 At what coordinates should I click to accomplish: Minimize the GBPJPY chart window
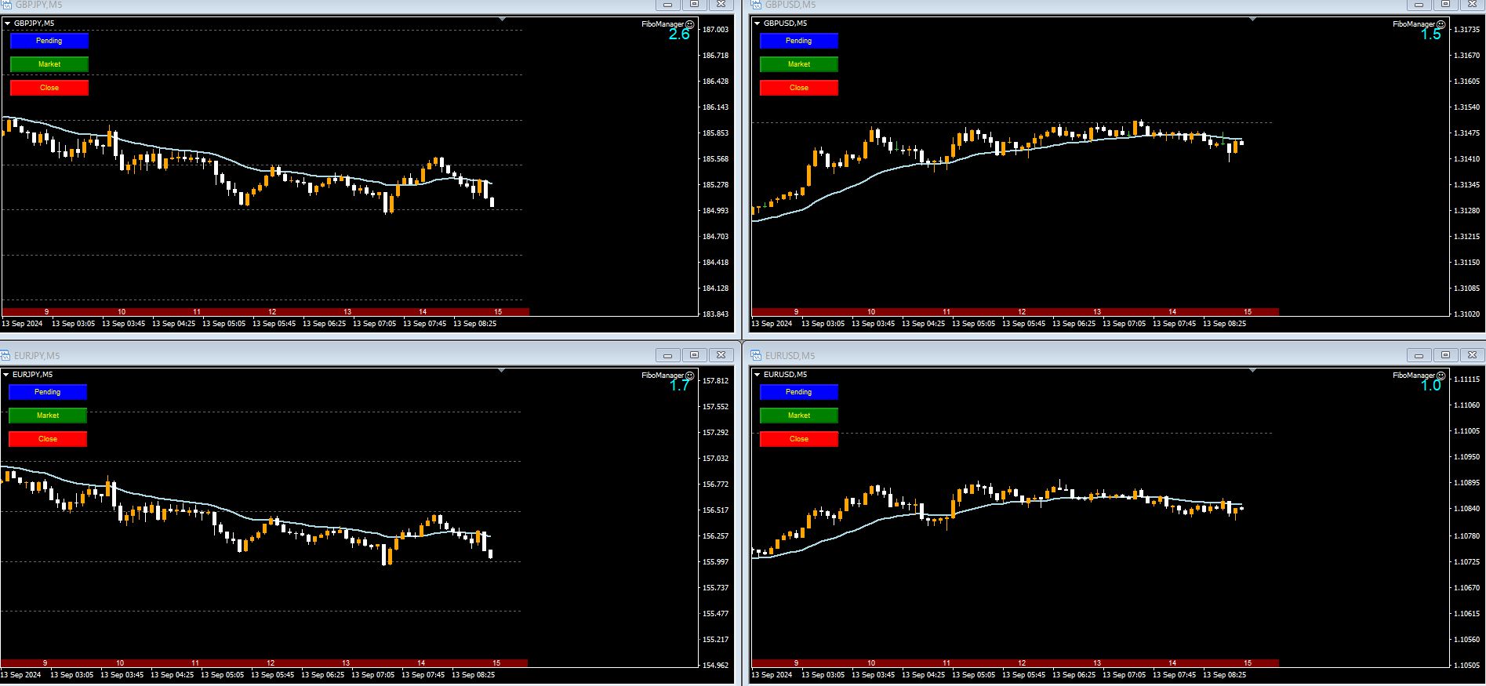(668, 5)
